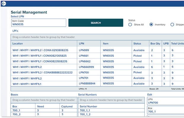Image resolution: width=184 pixels, height=118 pixels.
Task: Click location ending CONX-0293808235
Action: coord(40,50)
